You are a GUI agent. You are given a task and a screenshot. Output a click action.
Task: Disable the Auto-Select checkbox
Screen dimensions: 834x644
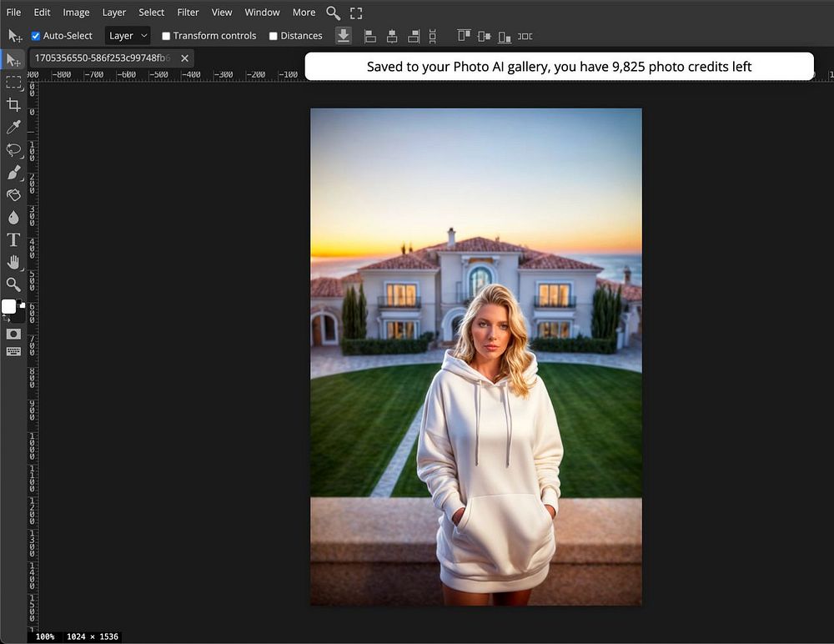click(36, 36)
